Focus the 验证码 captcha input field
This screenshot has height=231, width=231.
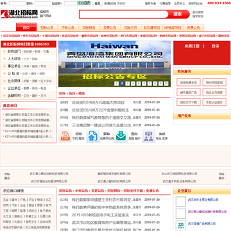70,3
